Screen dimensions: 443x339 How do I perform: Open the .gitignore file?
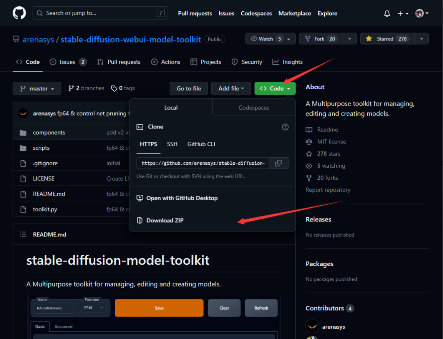45,163
